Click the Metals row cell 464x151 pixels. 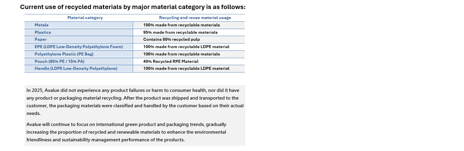click(x=79, y=25)
